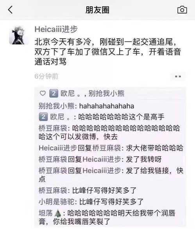
Task: Open 别抢我小熊 in the likes list
Action: coord(106,93)
